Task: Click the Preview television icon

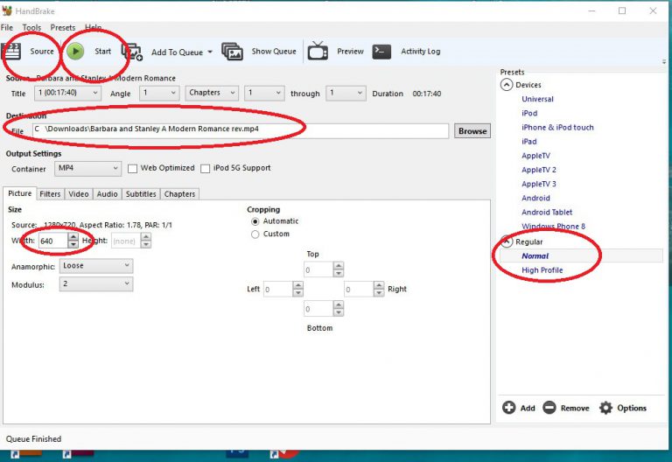Action: tap(318, 52)
